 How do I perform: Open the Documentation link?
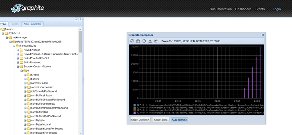[x=221, y=9]
